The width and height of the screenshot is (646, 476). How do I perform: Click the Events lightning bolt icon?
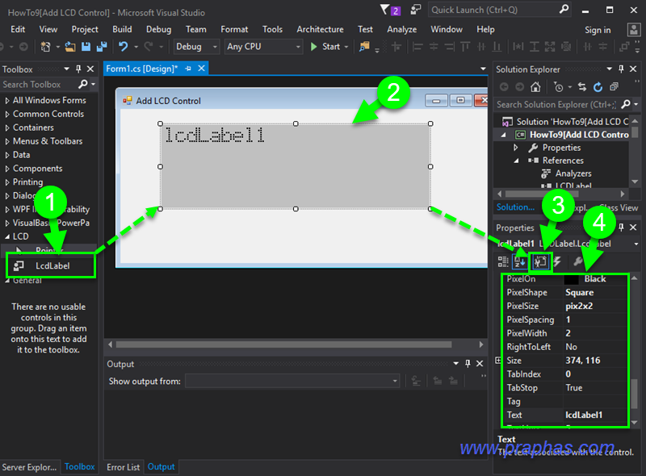coord(557,261)
